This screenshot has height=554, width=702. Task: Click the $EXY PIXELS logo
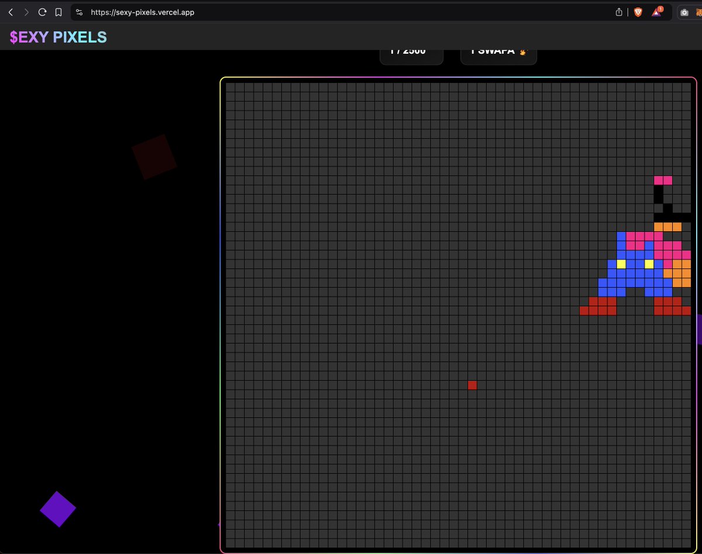pos(58,37)
